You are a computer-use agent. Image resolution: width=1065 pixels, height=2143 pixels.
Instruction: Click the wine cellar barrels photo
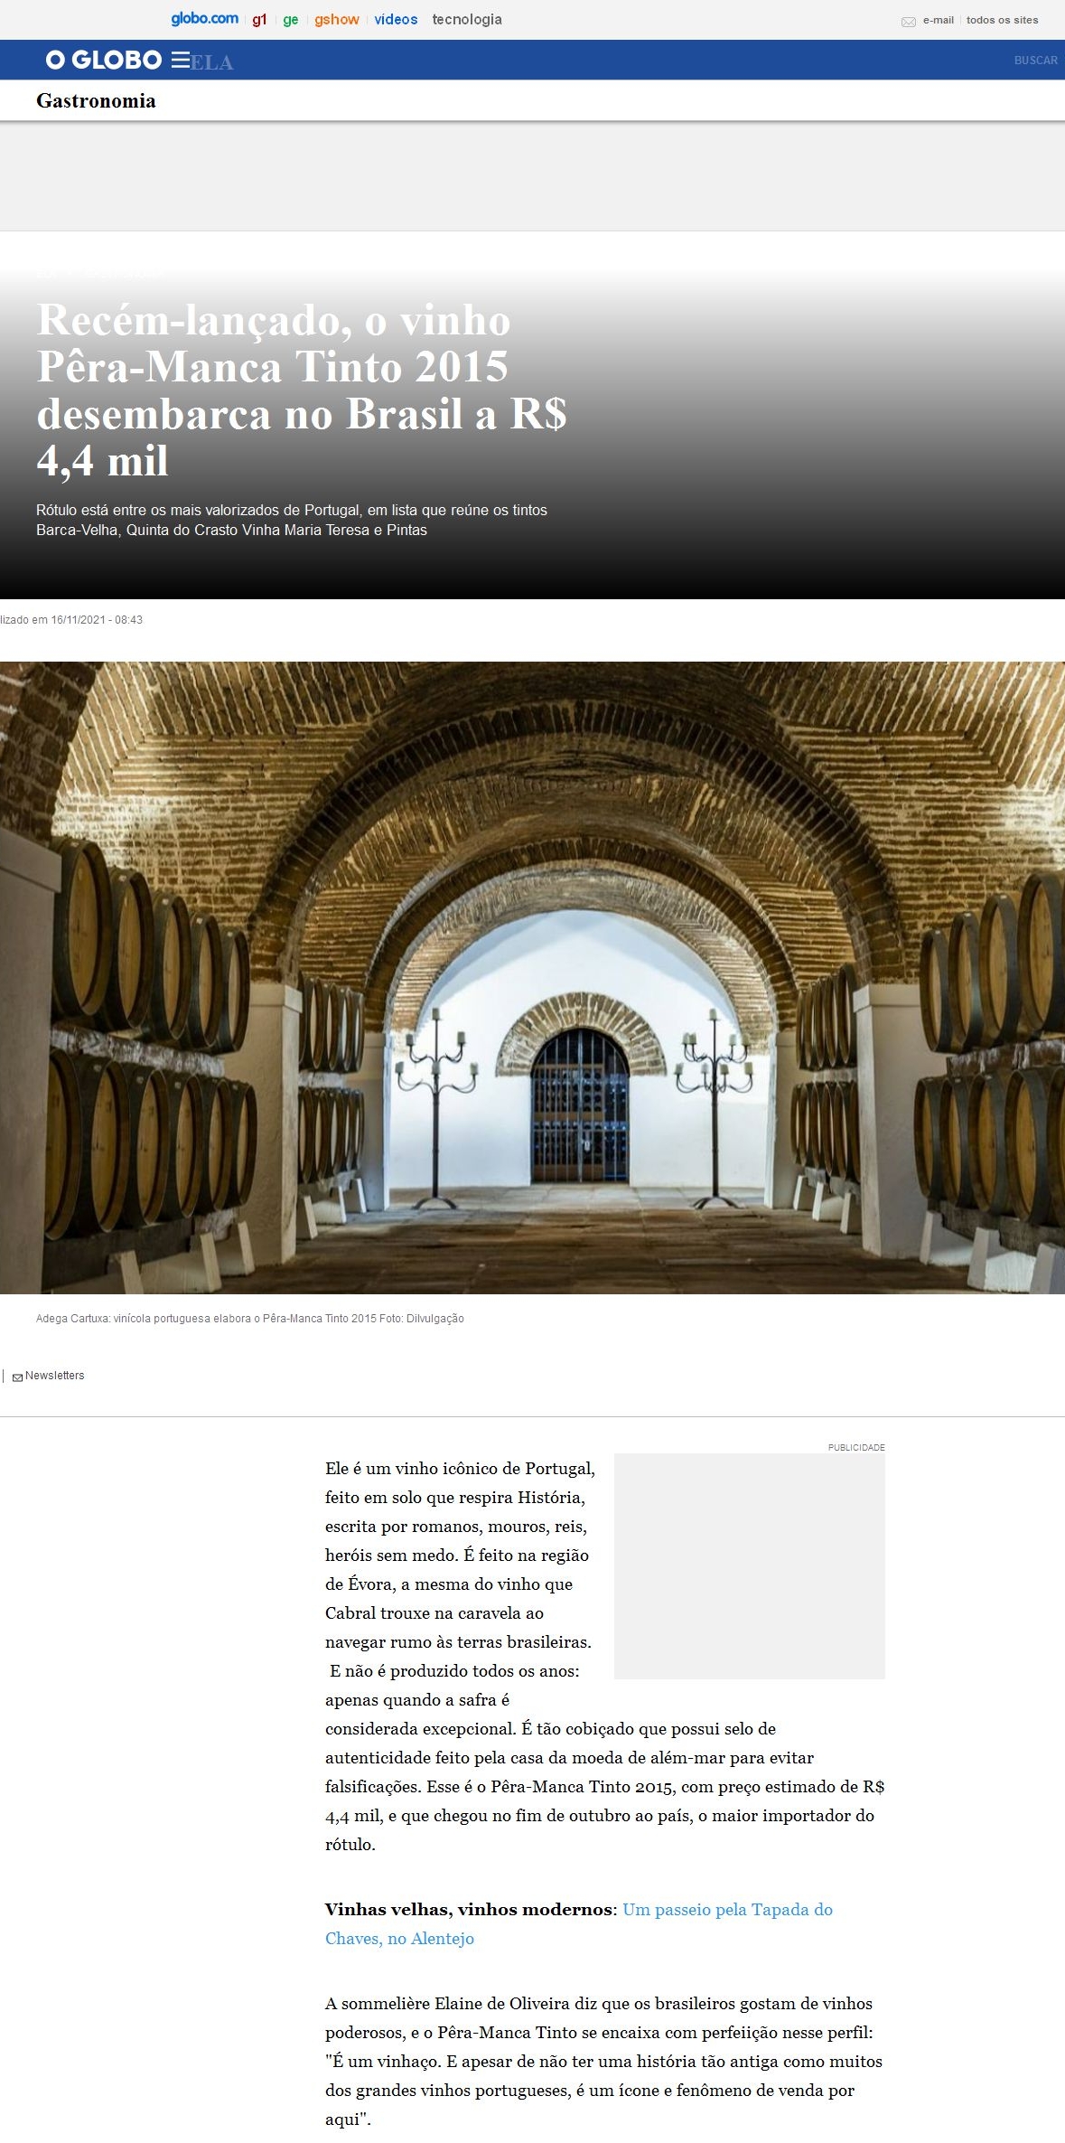click(x=532, y=977)
